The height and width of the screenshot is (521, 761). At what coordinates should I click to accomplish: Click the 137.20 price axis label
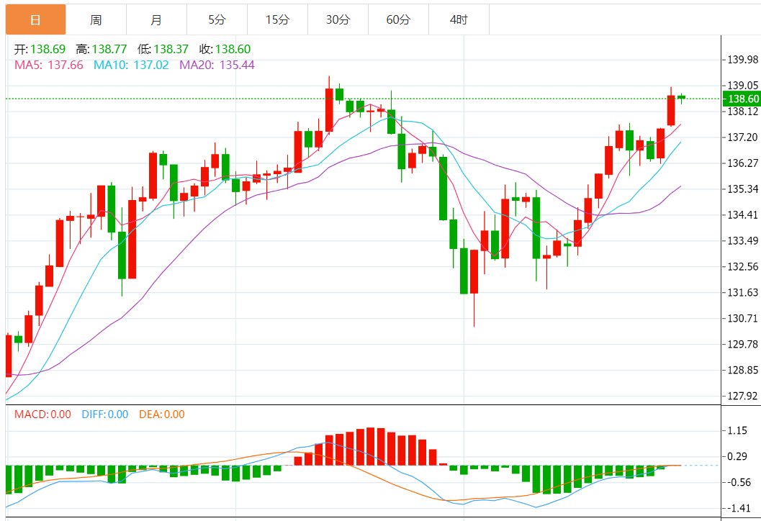(742, 137)
